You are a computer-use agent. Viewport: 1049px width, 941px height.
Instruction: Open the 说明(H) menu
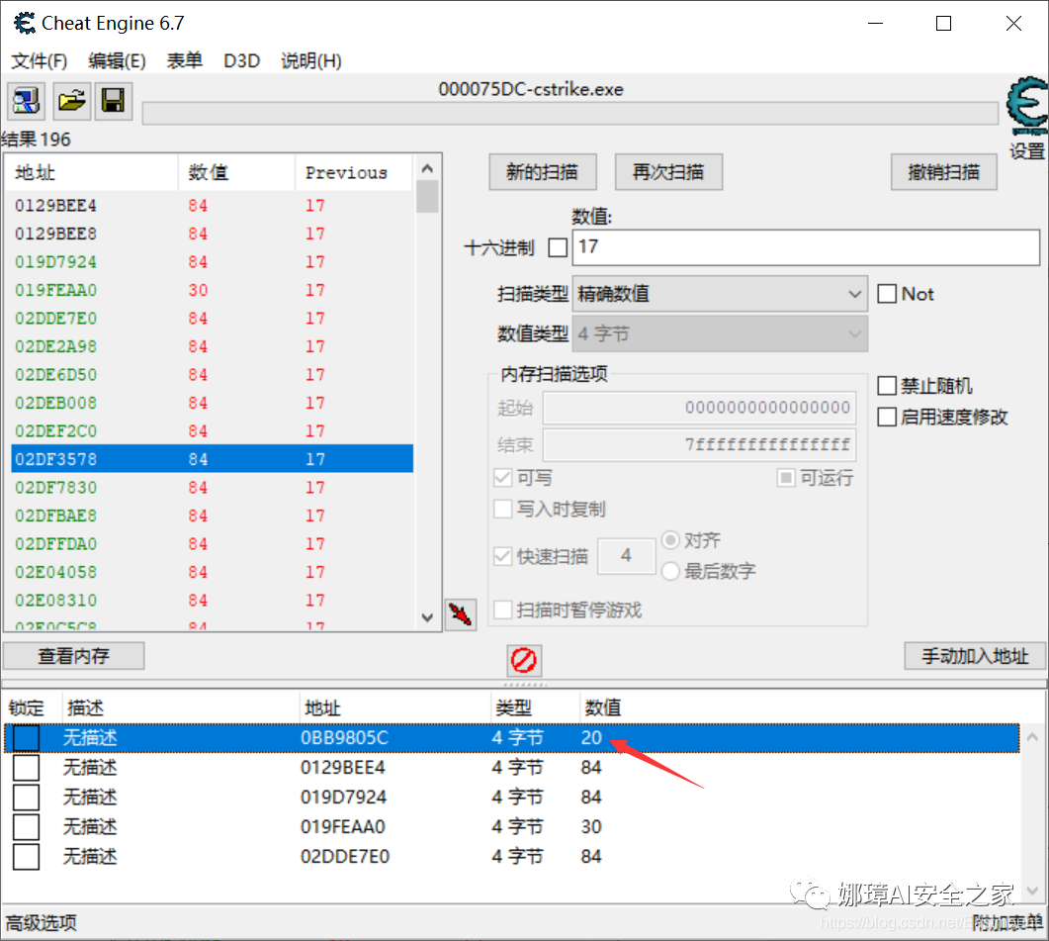click(311, 61)
